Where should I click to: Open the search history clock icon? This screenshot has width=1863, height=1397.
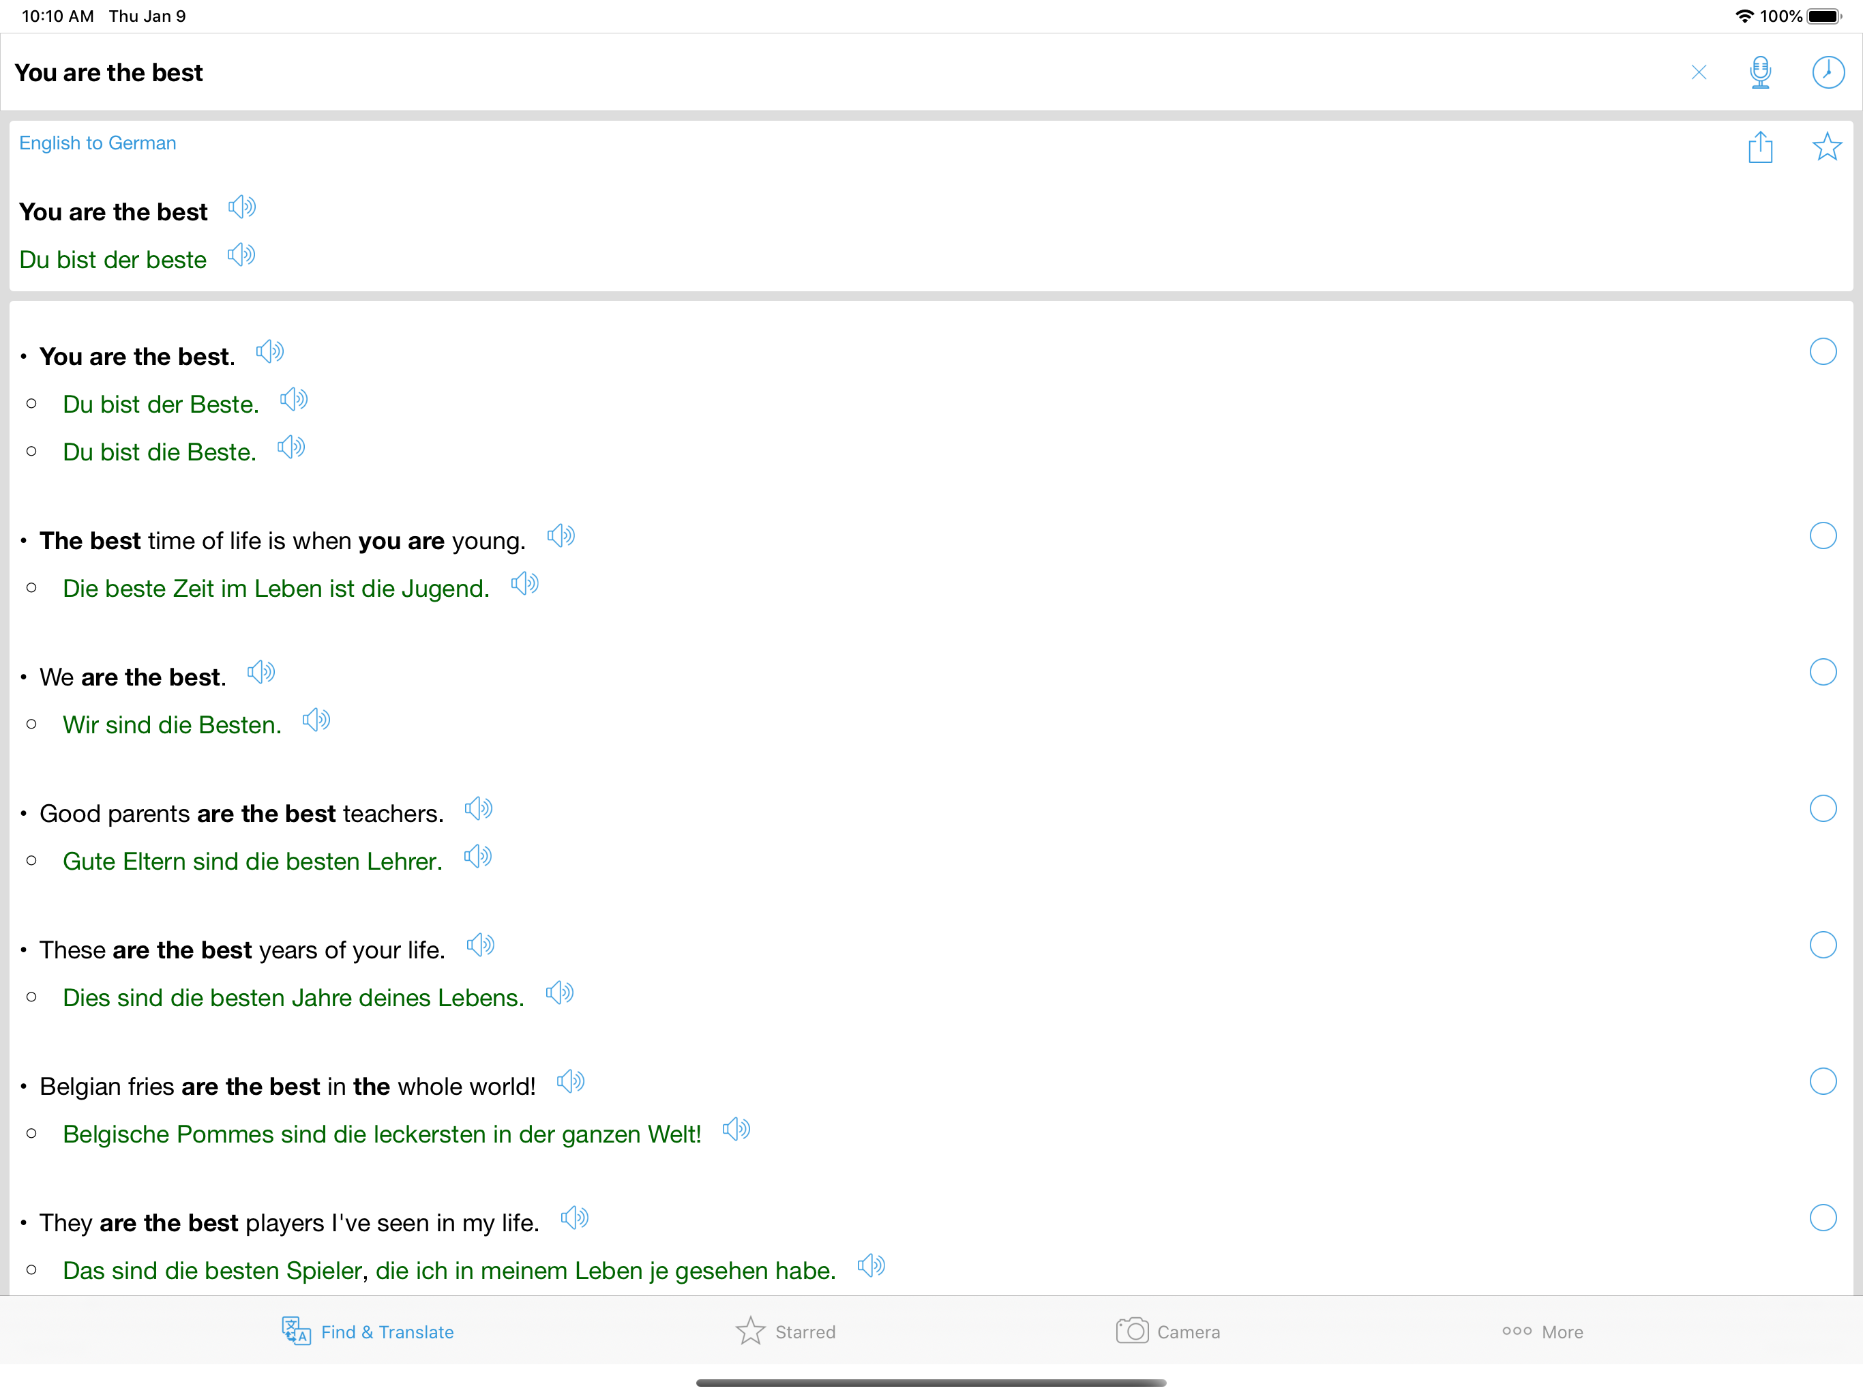(1827, 72)
